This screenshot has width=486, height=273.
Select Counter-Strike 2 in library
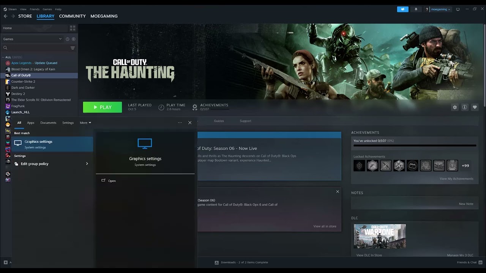[x=39, y=82]
